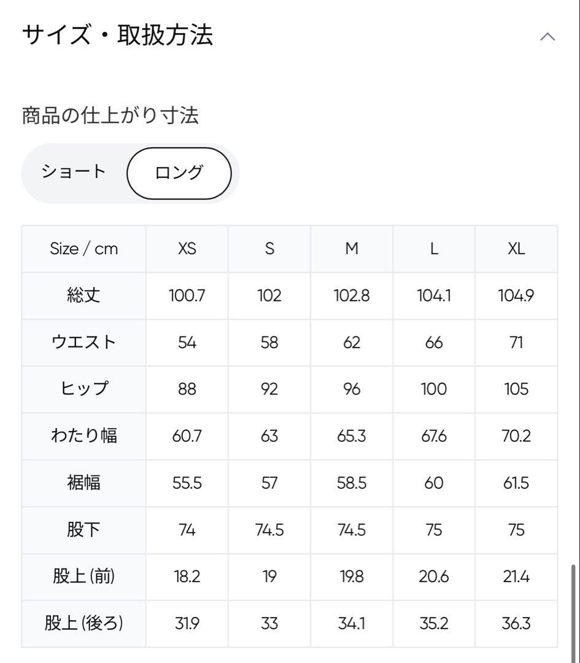Image resolution: width=580 pixels, height=663 pixels.
Task: Switch to the ショート size tab
Action: point(74,172)
